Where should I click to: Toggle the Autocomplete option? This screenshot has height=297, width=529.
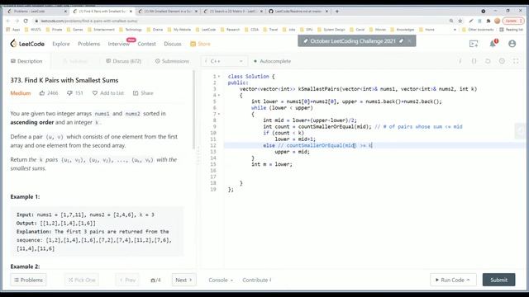point(272,61)
